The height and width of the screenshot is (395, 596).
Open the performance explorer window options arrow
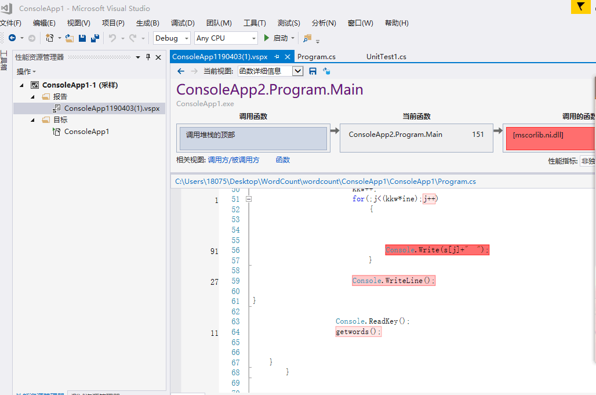coord(138,57)
